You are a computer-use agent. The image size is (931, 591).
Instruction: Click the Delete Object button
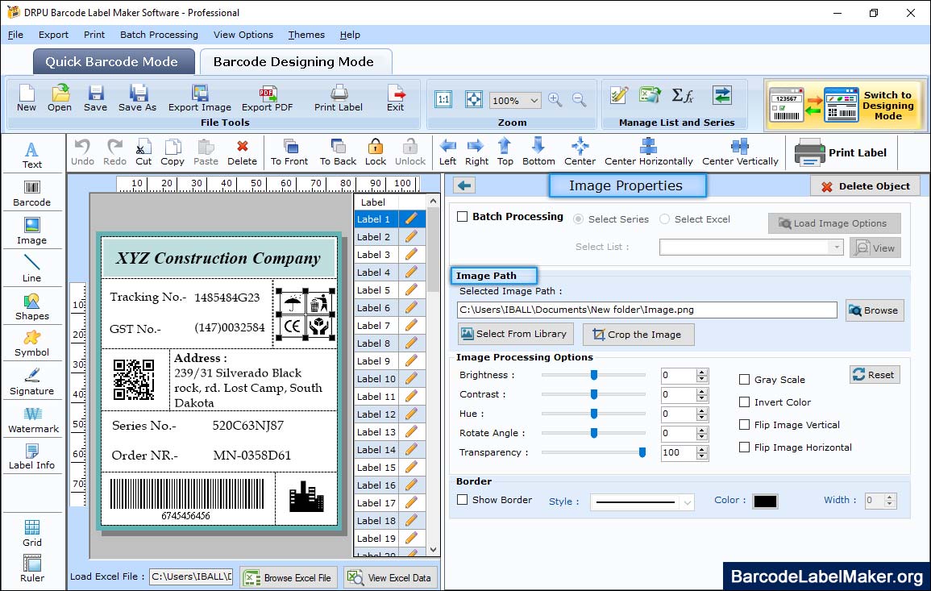pyautogui.click(x=865, y=186)
